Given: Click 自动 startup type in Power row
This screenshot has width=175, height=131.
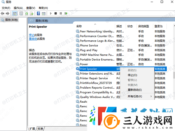Looking at the screenshot, I should tap(141, 64).
